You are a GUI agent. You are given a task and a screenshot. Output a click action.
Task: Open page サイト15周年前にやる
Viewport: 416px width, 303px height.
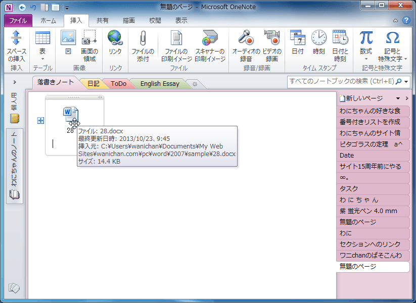pyautogui.click(x=373, y=167)
